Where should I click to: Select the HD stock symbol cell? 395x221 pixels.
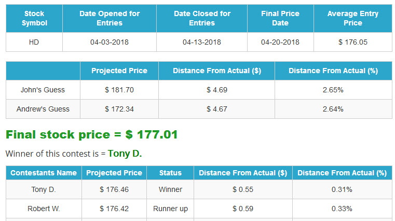coord(34,42)
